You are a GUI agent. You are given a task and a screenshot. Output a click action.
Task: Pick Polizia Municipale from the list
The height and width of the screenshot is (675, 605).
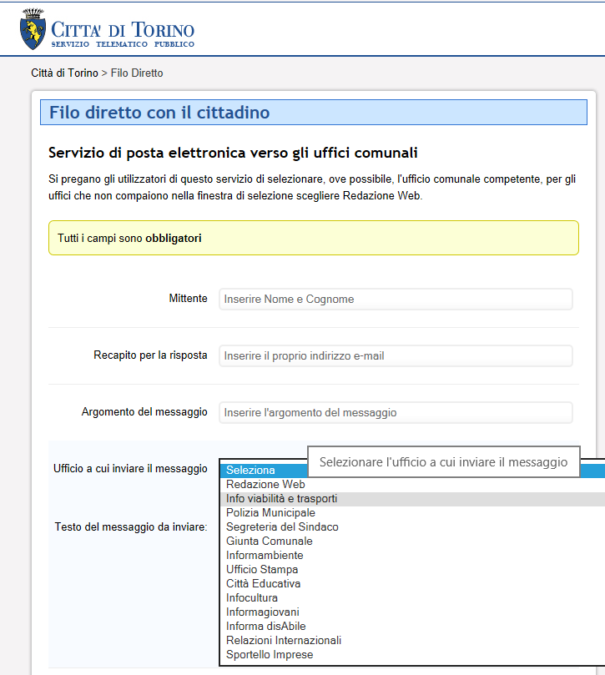(x=270, y=512)
